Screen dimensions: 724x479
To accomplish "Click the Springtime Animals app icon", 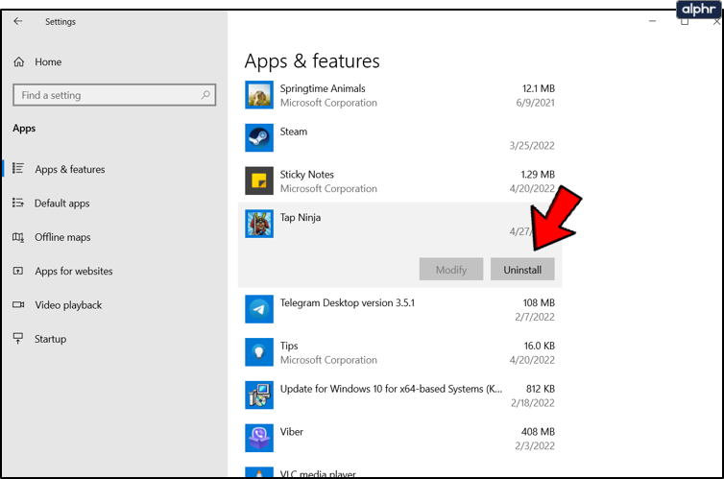I will [x=259, y=94].
